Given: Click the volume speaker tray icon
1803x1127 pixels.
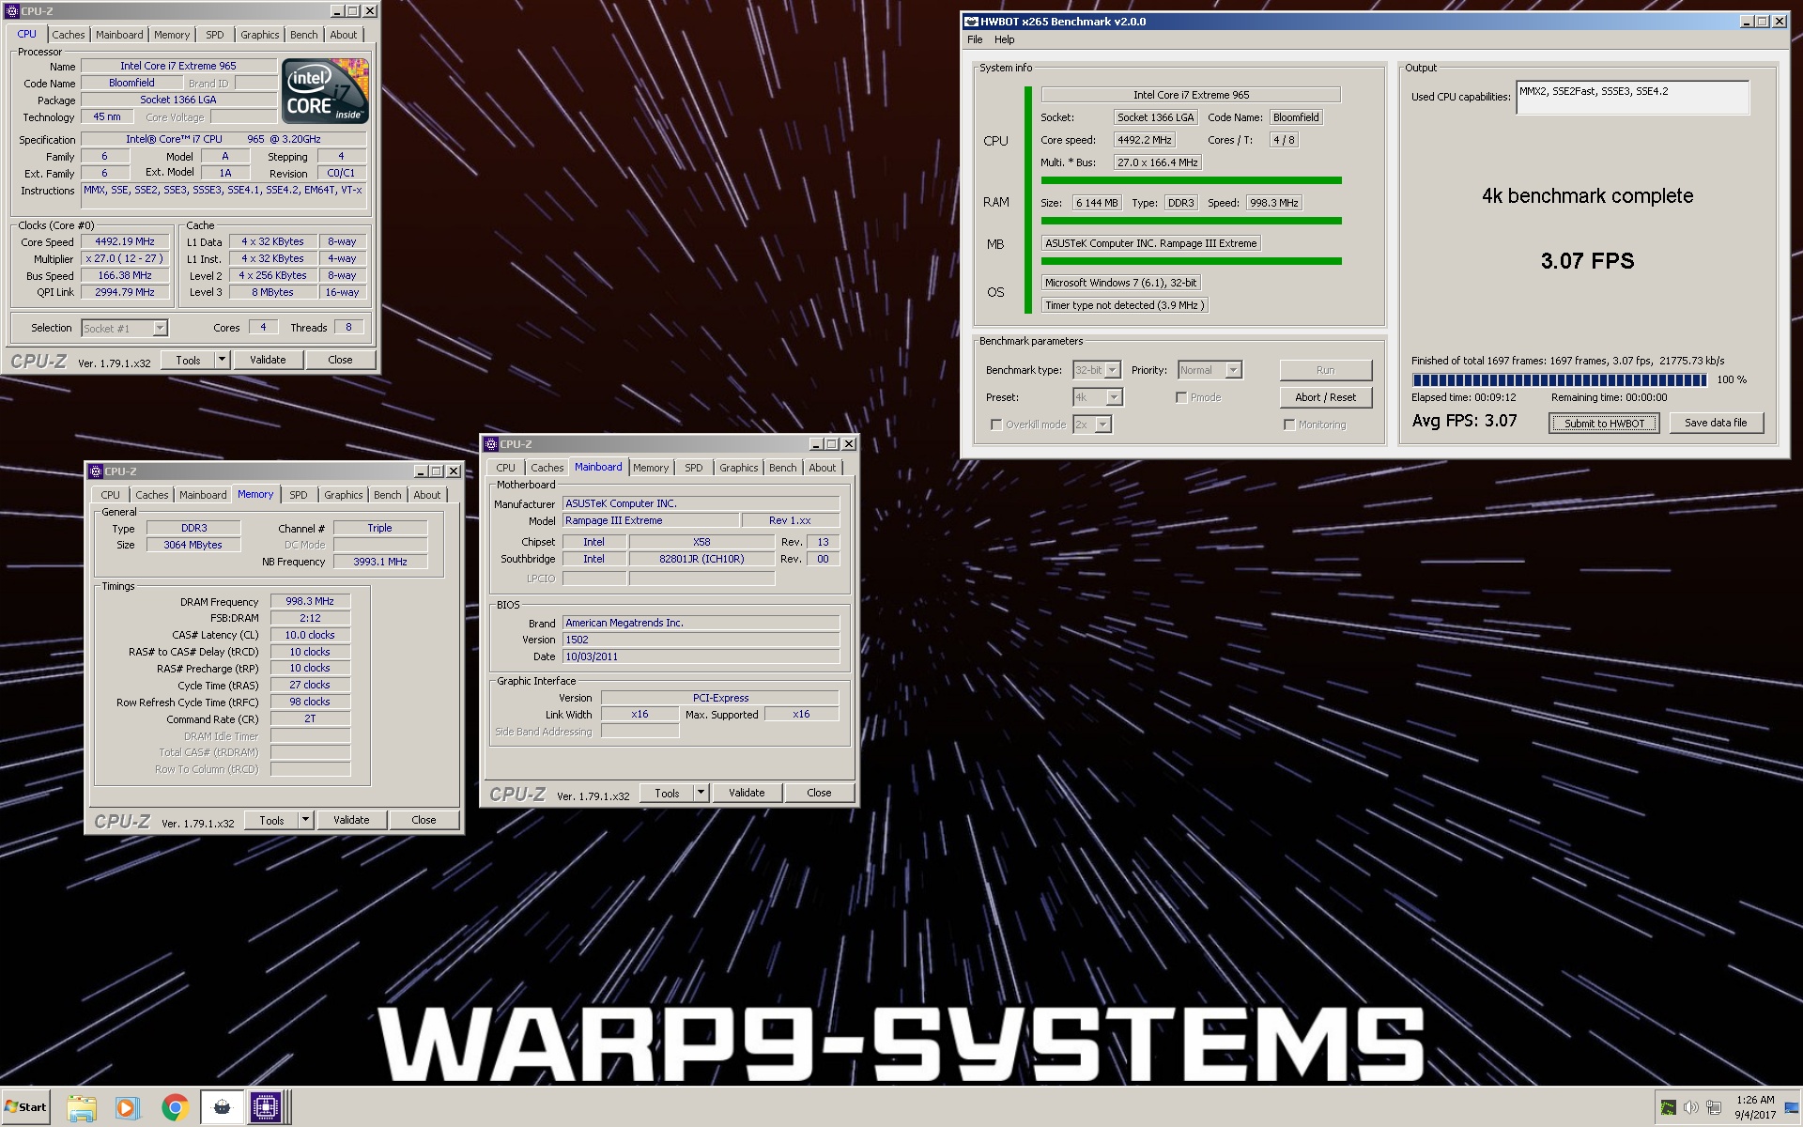Looking at the screenshot, I should point(1690,1107).
